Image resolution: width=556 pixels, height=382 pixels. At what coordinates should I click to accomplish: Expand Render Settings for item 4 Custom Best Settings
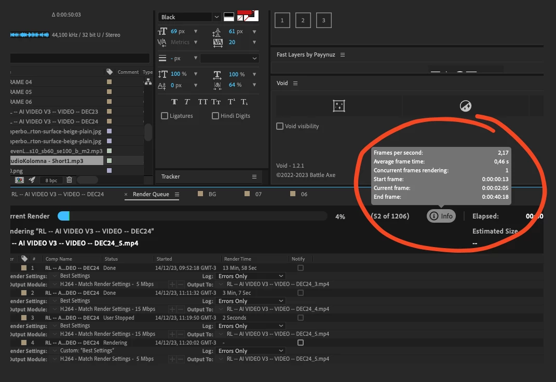click(x=55, y=350)
